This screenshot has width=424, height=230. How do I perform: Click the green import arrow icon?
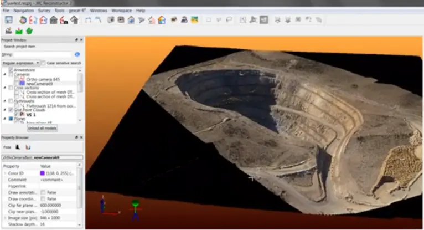click(x=19, y=31)
